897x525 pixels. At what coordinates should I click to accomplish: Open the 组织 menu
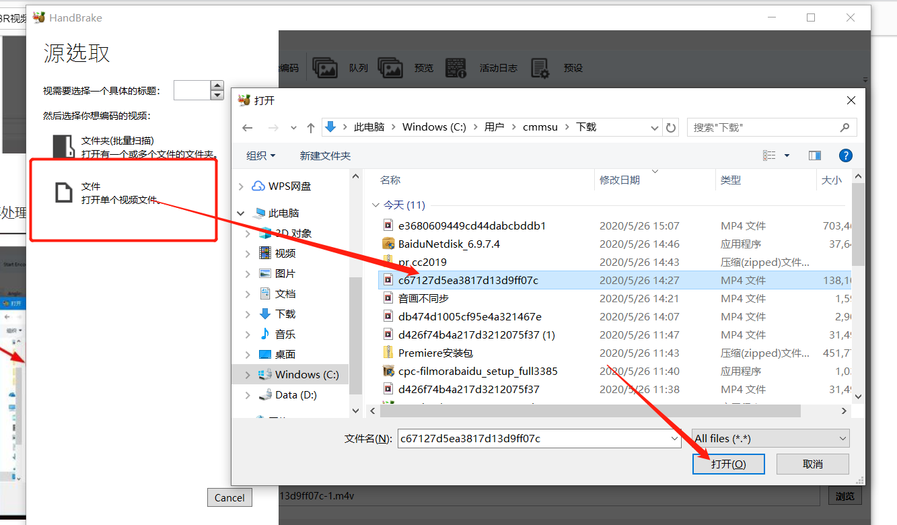pos(260,155)
